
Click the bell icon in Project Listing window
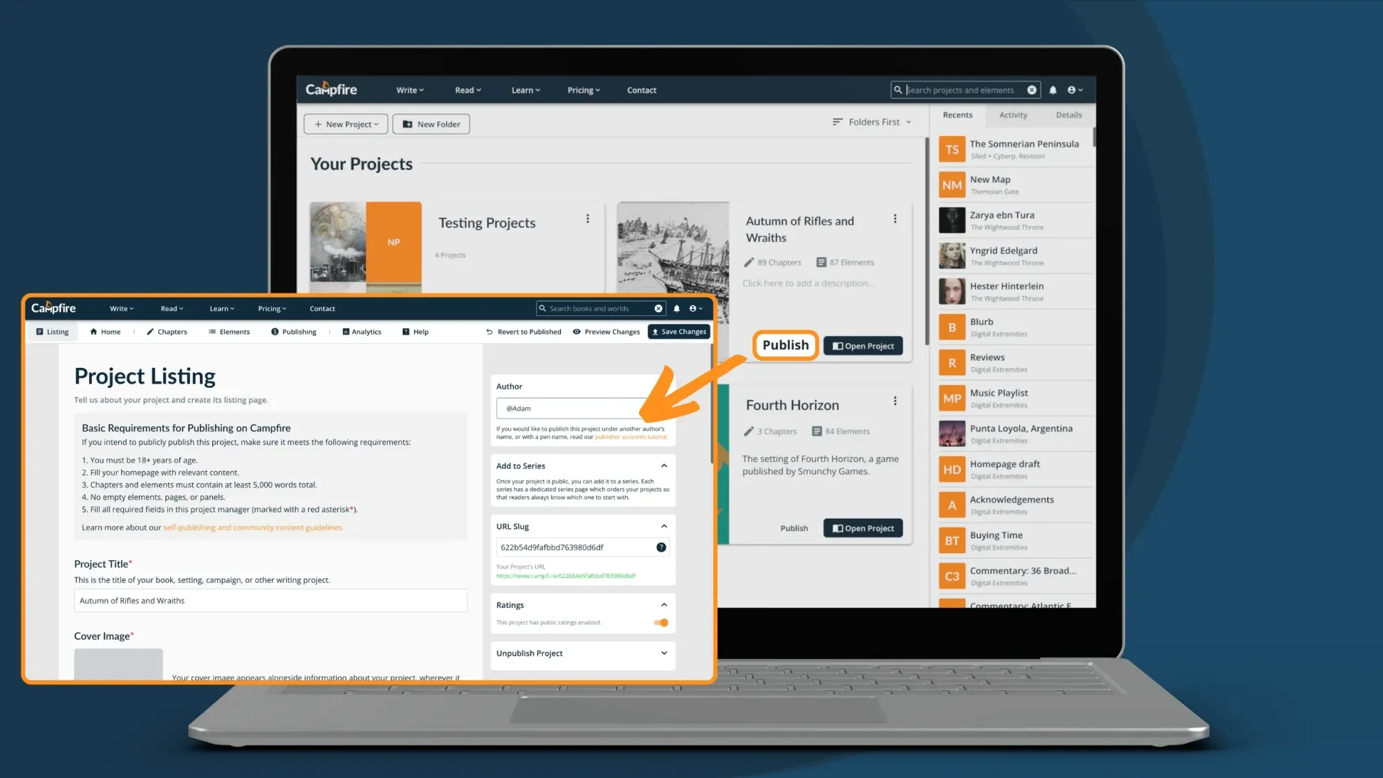point(677,308)
